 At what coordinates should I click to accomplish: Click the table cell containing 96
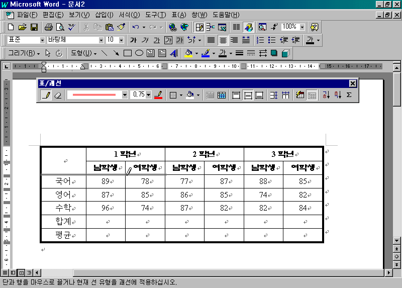[106, 208]
